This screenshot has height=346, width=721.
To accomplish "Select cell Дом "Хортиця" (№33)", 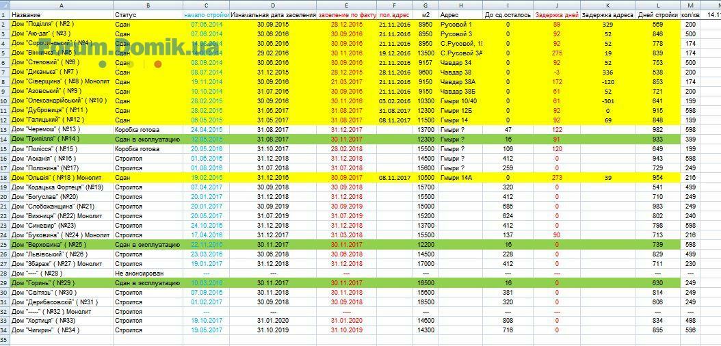I will (x=62, y=321).
